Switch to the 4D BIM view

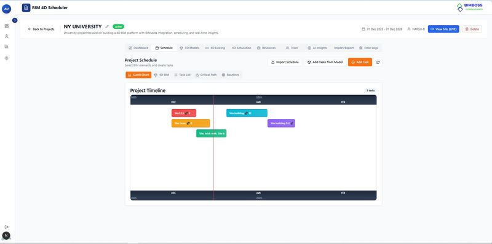(162, 75)
